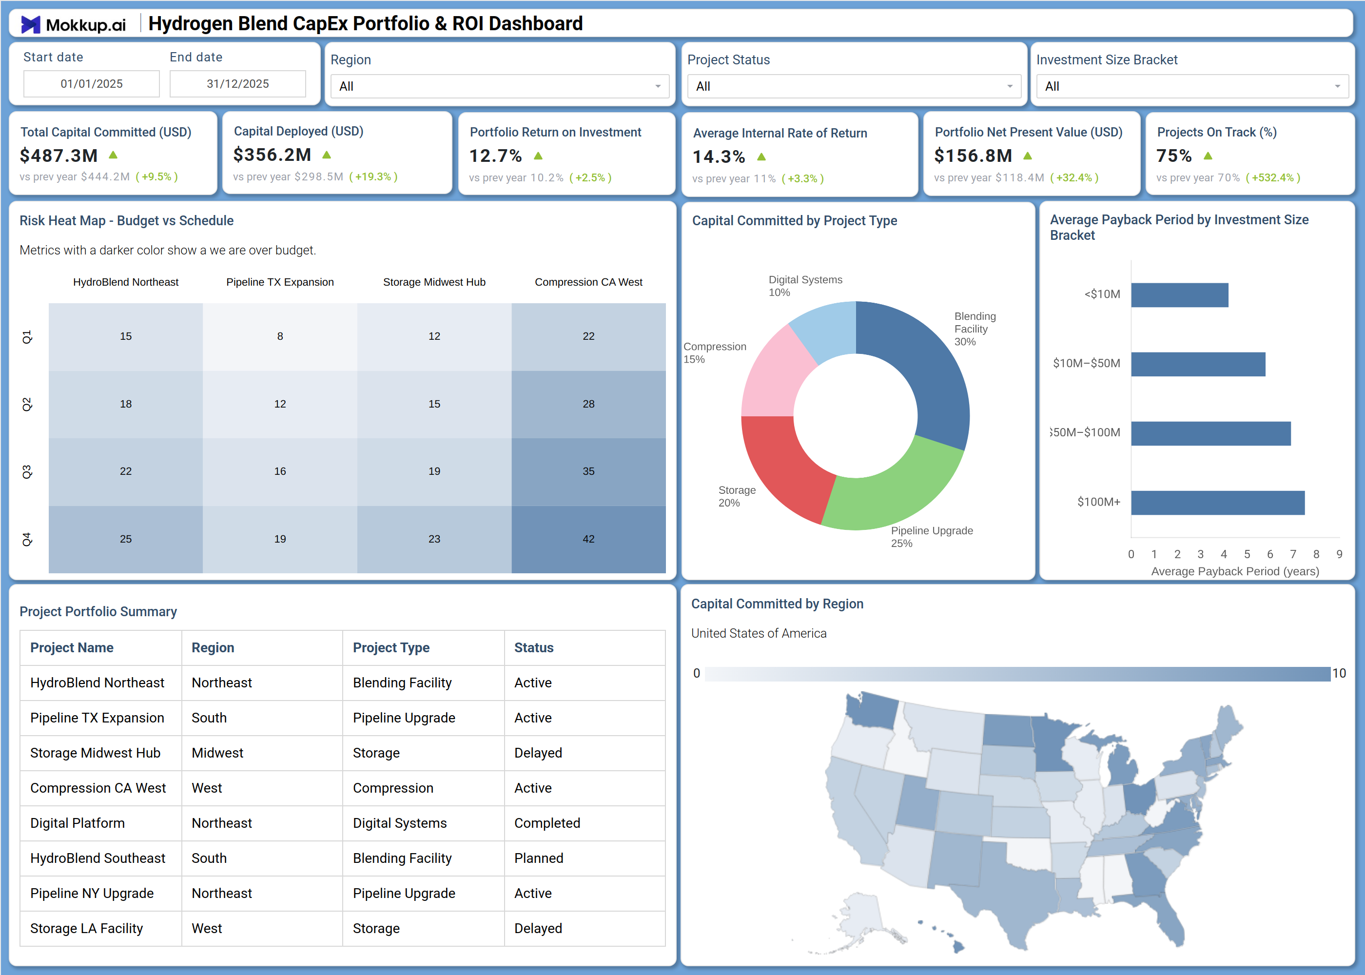Select the green Pipeline Upgrade donut slice
Viewport: 1365px width, 975px height.
[895, 495]
